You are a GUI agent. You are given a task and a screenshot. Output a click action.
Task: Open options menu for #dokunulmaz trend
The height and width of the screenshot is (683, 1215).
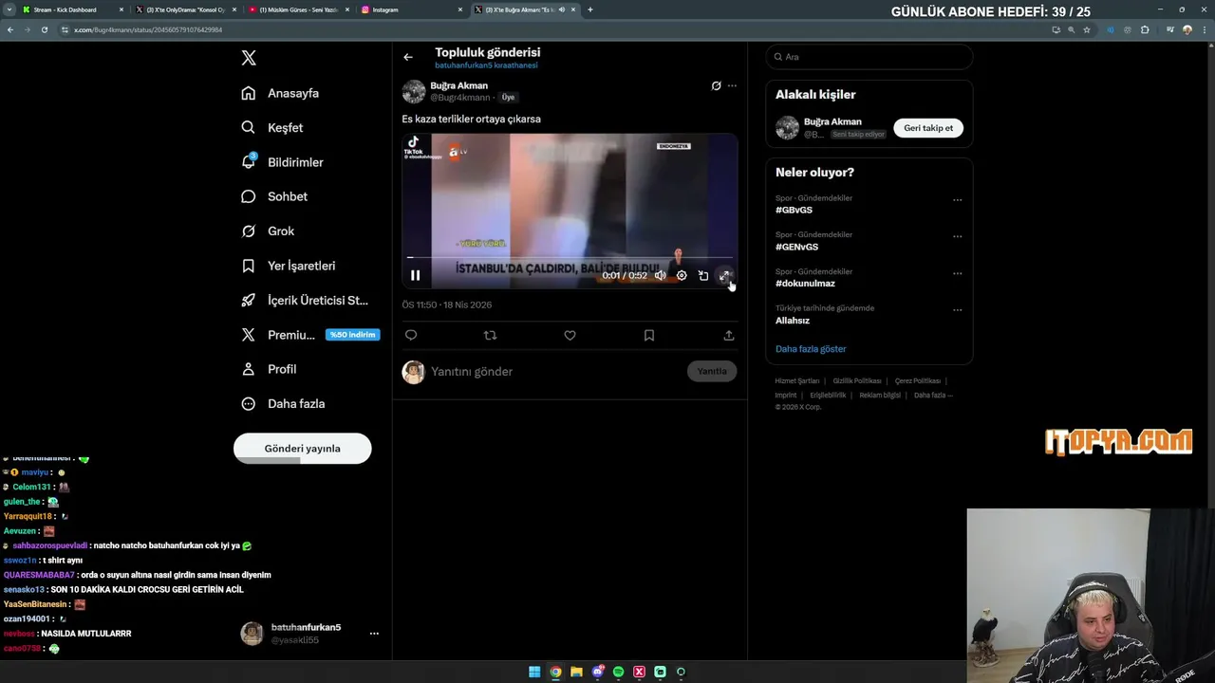tap(957, 273)
